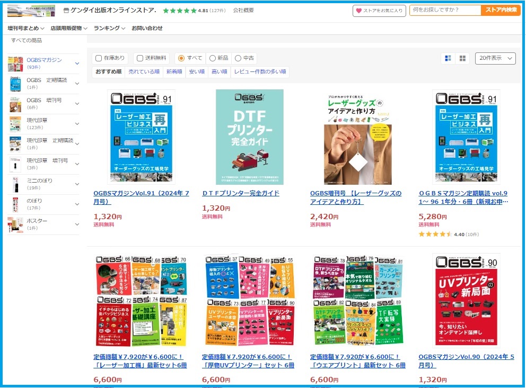The image size is (526, 388).
Task: Open DTFプリンター完全ガイド title link
Action: point(241,193)
